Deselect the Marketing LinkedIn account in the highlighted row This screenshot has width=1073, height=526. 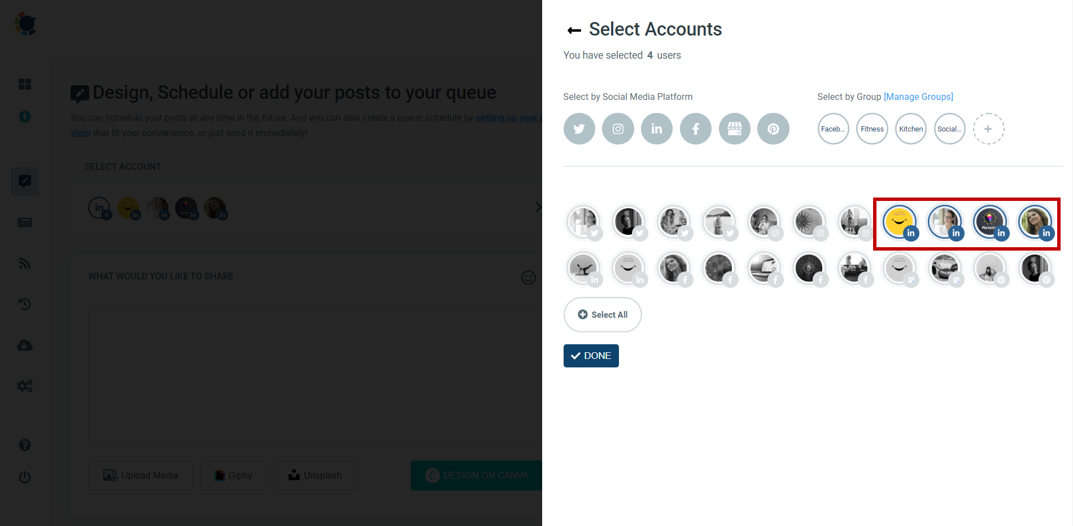(990, 221)
